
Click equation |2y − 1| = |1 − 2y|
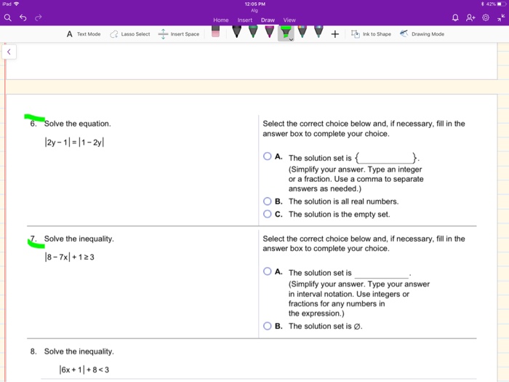(x=74, y=143)
